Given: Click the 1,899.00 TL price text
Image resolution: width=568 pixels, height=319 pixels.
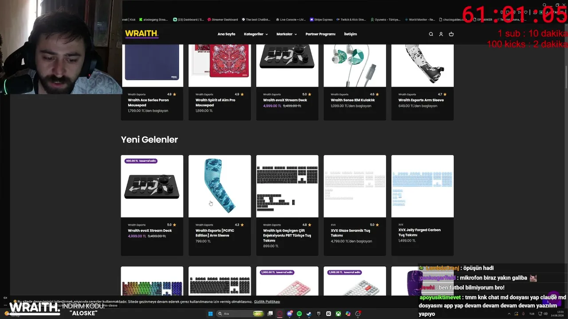Looking at the screenshot, I should [x=204, y=111].
